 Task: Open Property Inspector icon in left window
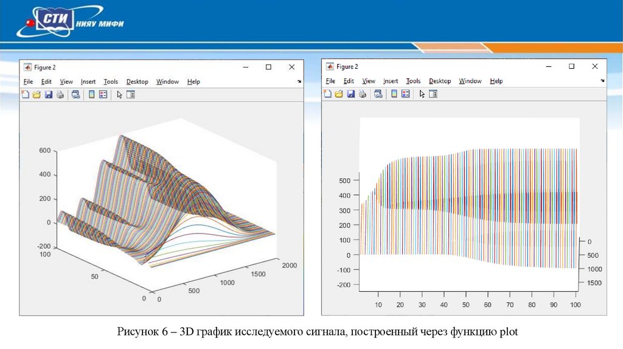(x=130, y=94)
